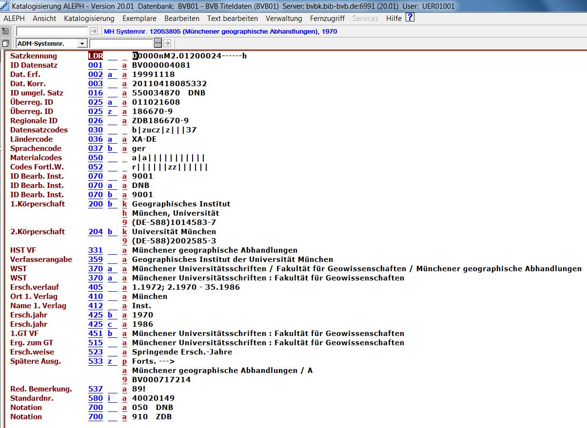
Task: Click the BV000717214 value in field 533
Action: click(161, 380)
